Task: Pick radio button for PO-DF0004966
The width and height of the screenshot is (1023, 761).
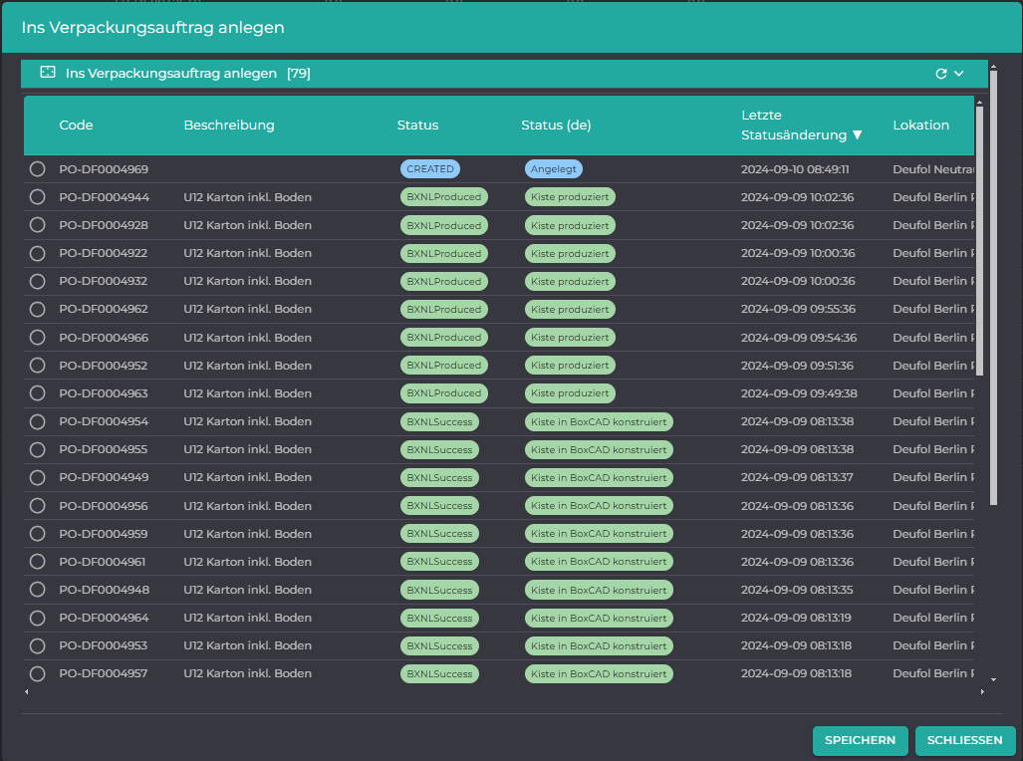Action: pyautogui.click(x=37, y=338)
